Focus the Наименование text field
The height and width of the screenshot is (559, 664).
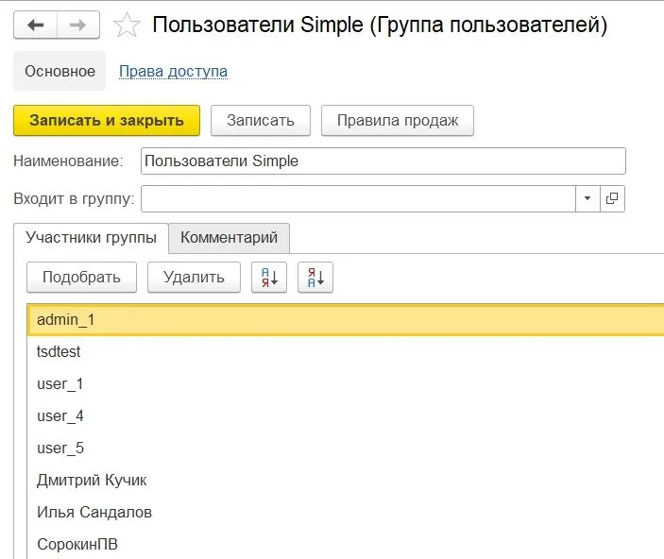pos(383,161)
